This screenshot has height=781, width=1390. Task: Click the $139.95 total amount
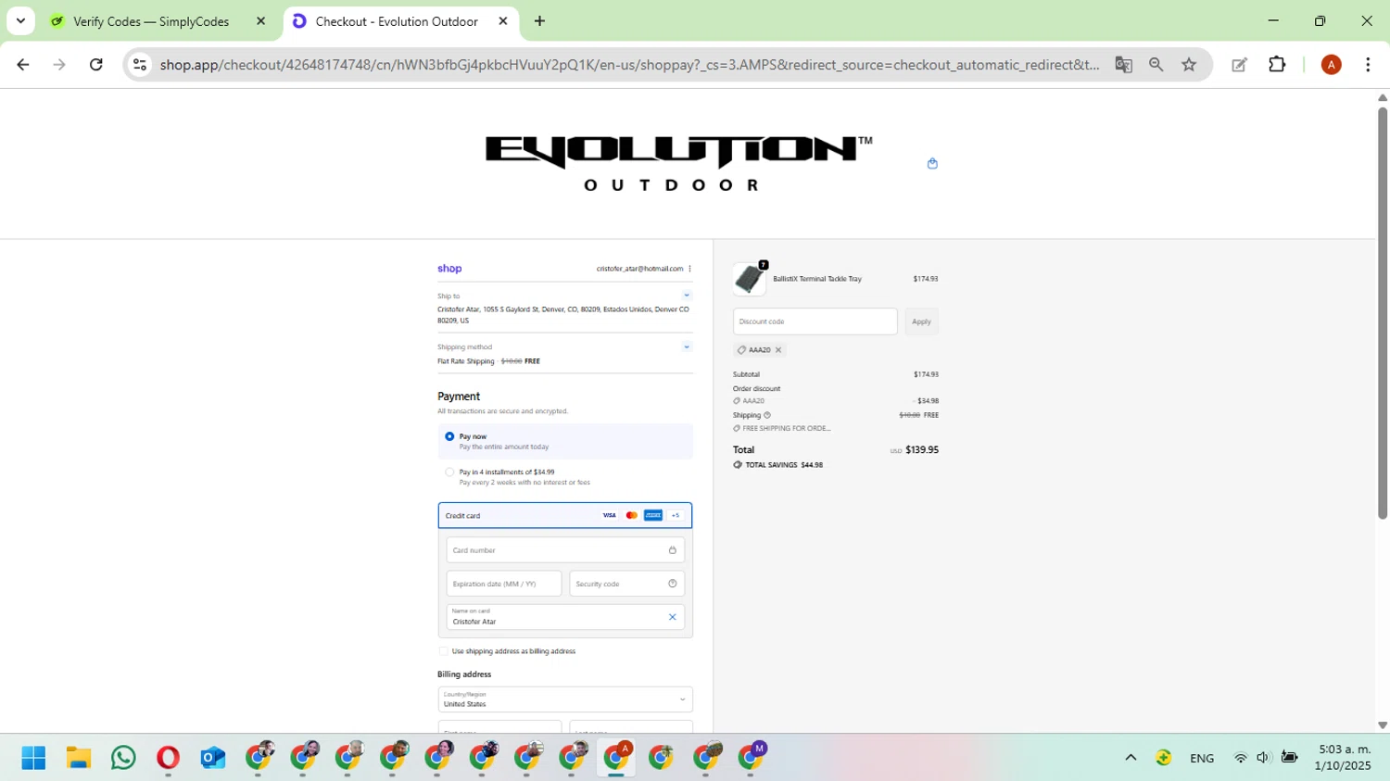tap(922, 449)
